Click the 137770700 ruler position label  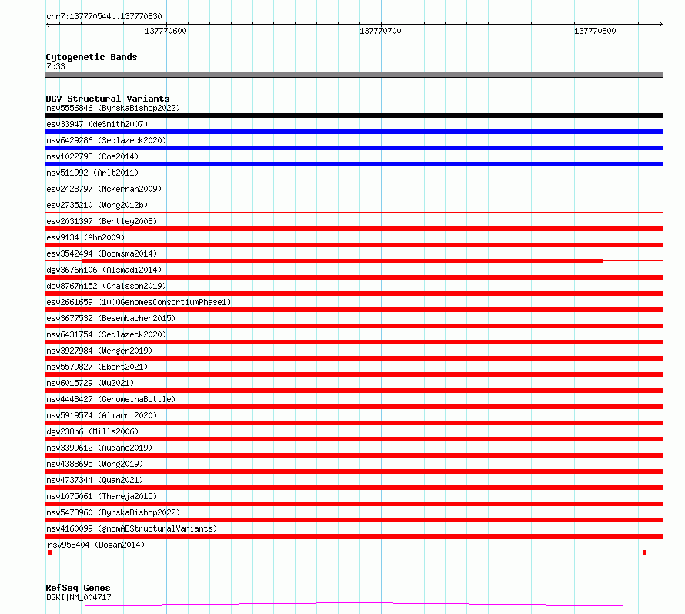[x=380, y=31]
